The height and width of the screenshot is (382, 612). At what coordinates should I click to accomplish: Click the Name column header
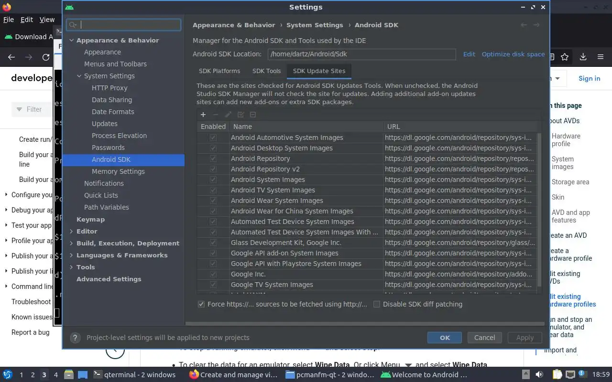pos(306,127)
